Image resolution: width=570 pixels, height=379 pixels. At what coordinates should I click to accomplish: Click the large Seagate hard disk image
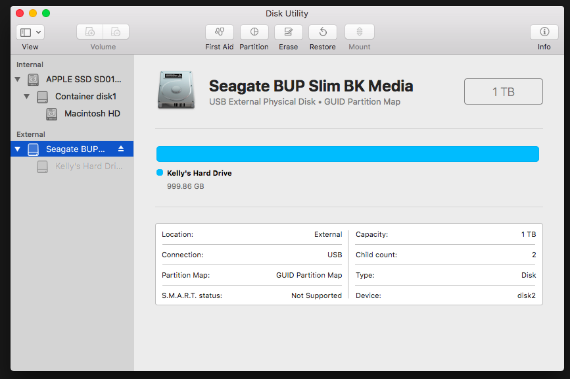176,90
